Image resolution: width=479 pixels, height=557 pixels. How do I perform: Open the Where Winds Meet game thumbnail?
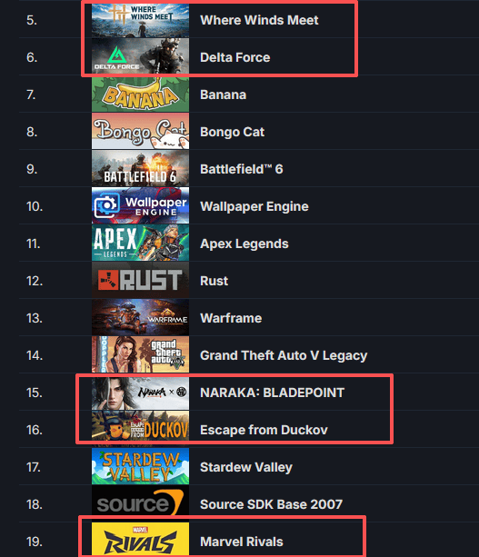[x=140, y=20]
